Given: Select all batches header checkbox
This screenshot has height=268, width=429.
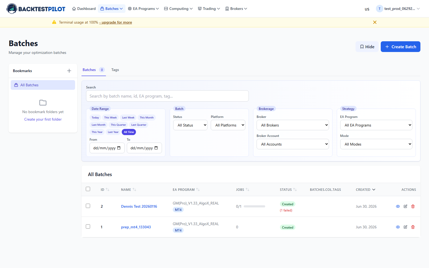Looking at the screenshot, I should point(88,189).
